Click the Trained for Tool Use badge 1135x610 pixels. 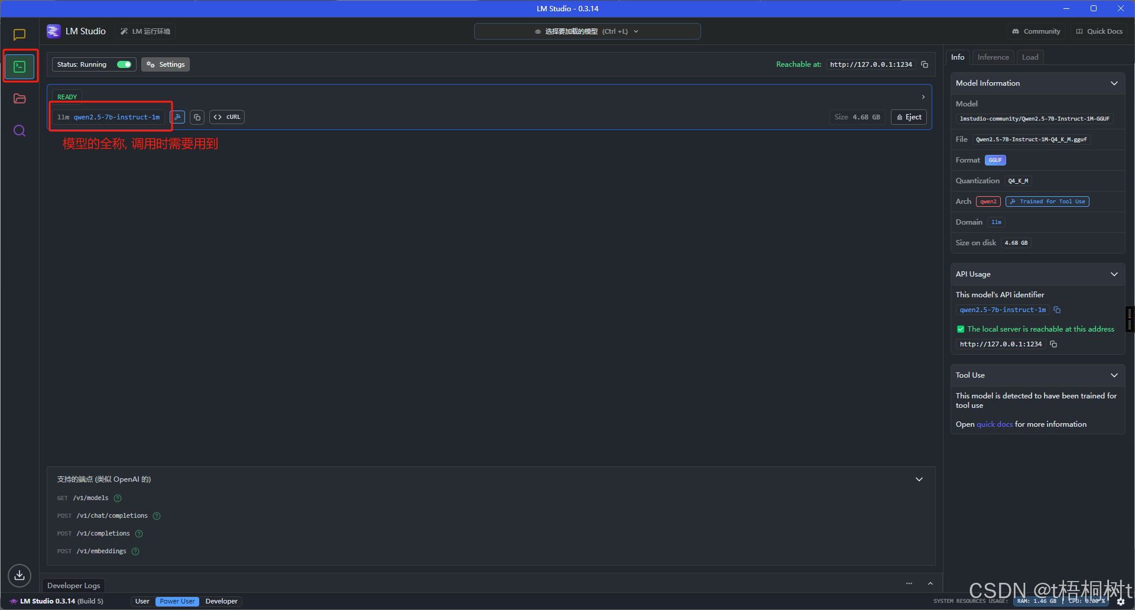point(1048,202)
